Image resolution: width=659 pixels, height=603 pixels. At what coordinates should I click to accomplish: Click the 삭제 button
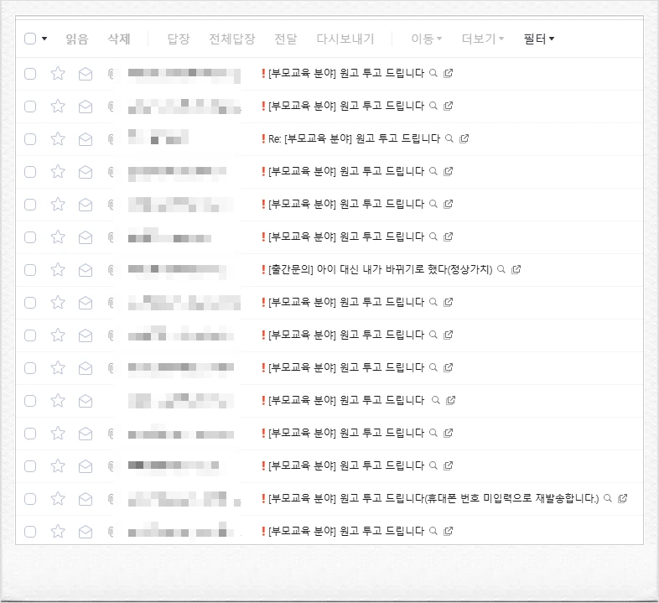(x=119, y=39)
